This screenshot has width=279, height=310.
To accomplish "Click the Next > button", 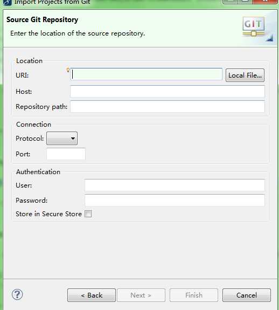I will click(x=141, y=295).
